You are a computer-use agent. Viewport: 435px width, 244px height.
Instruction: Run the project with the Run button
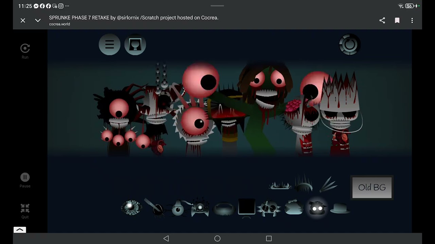tap(25, 51)
